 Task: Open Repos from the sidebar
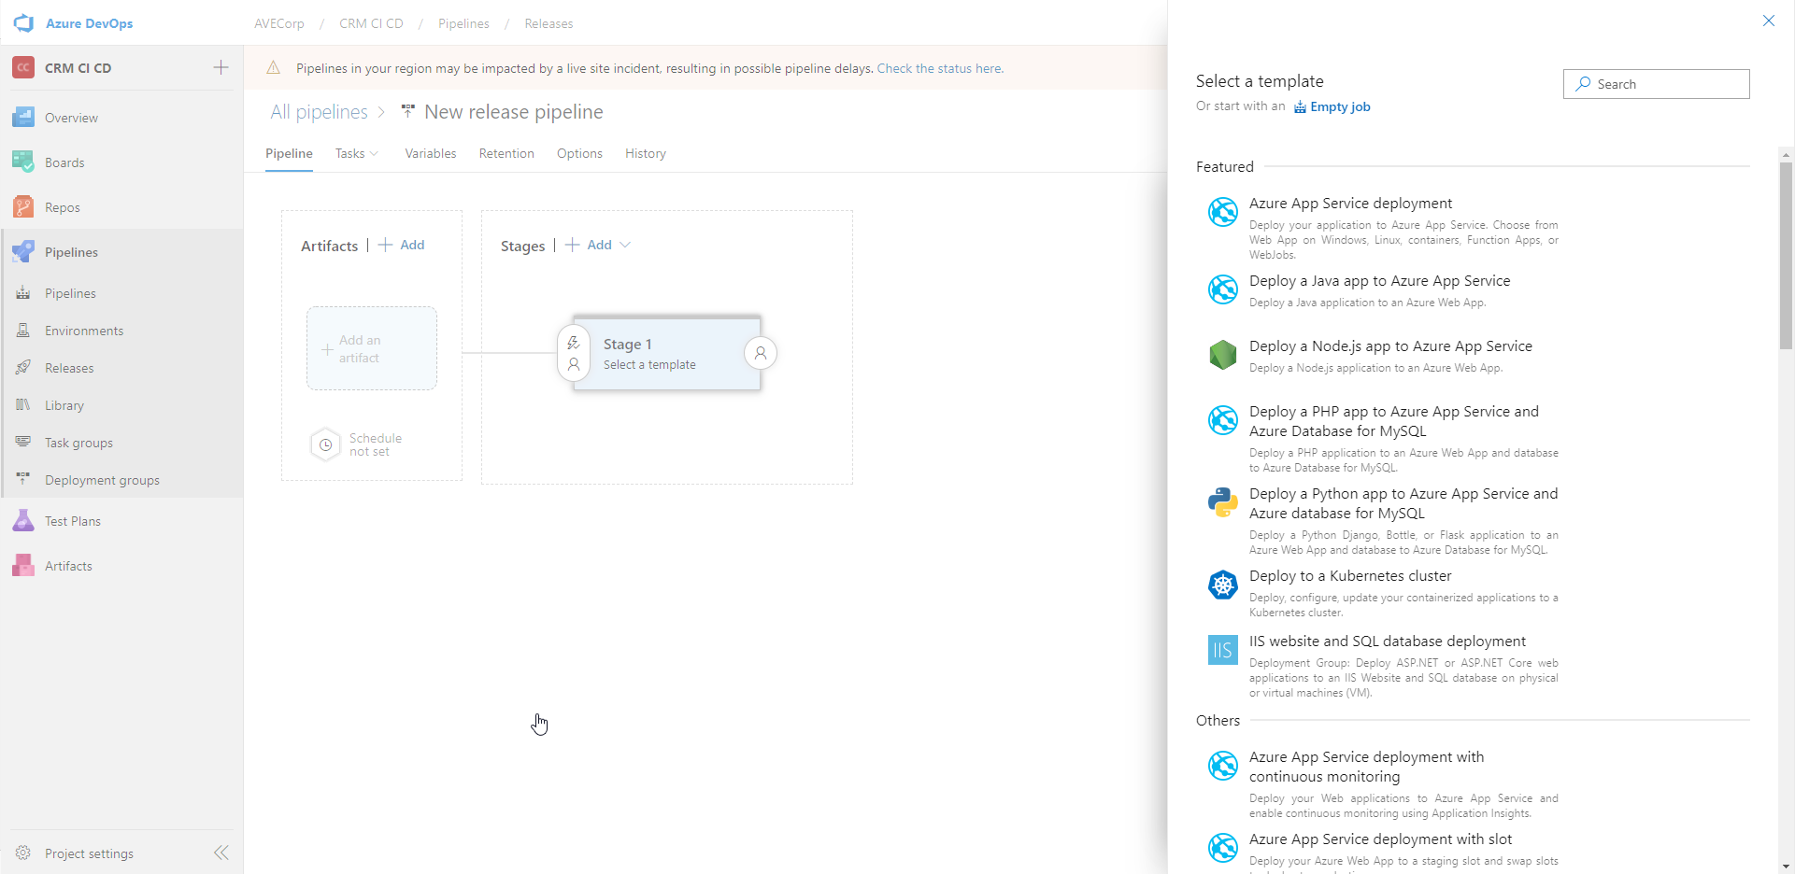pos(63,206)
